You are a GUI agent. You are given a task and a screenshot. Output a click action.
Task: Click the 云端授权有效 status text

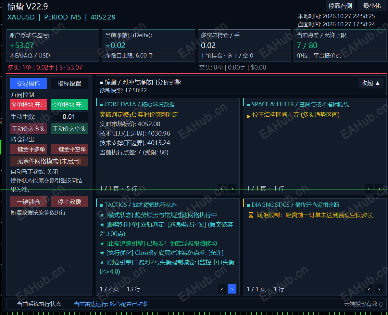[x=363, y=304]
